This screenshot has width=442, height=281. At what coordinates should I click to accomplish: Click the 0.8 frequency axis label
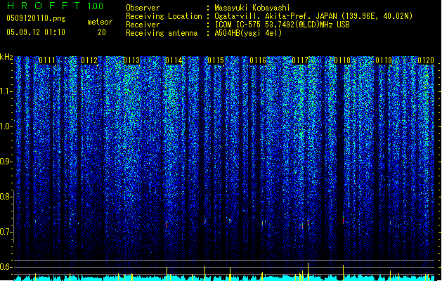click(x=6, y=197)
